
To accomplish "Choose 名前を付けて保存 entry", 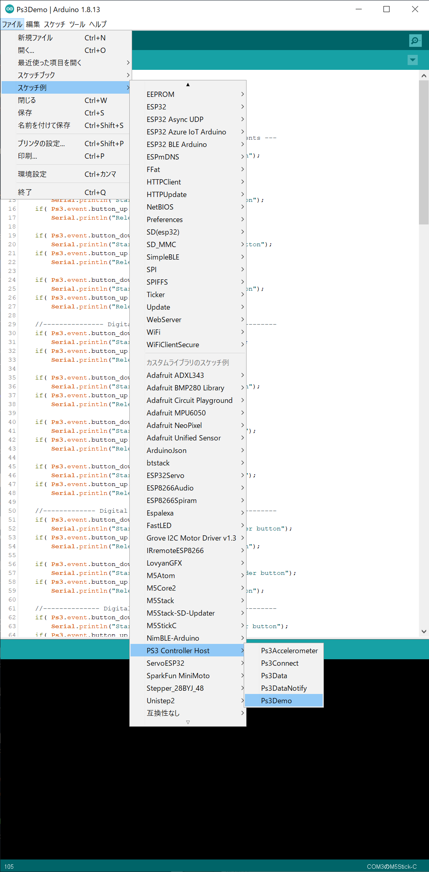I will click(x=66, y=125).
